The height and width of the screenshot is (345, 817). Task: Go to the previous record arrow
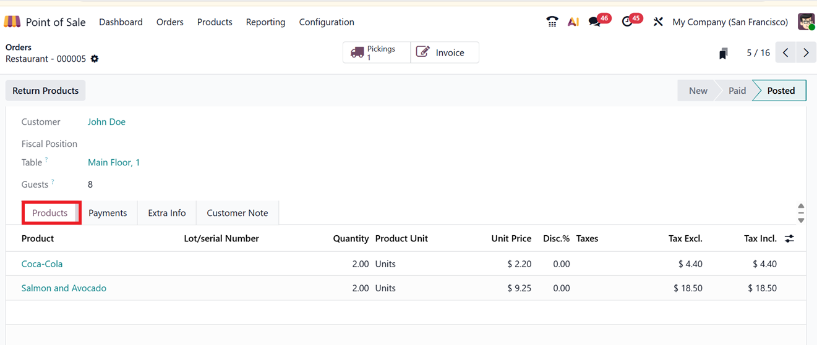[x=785, y=53]
